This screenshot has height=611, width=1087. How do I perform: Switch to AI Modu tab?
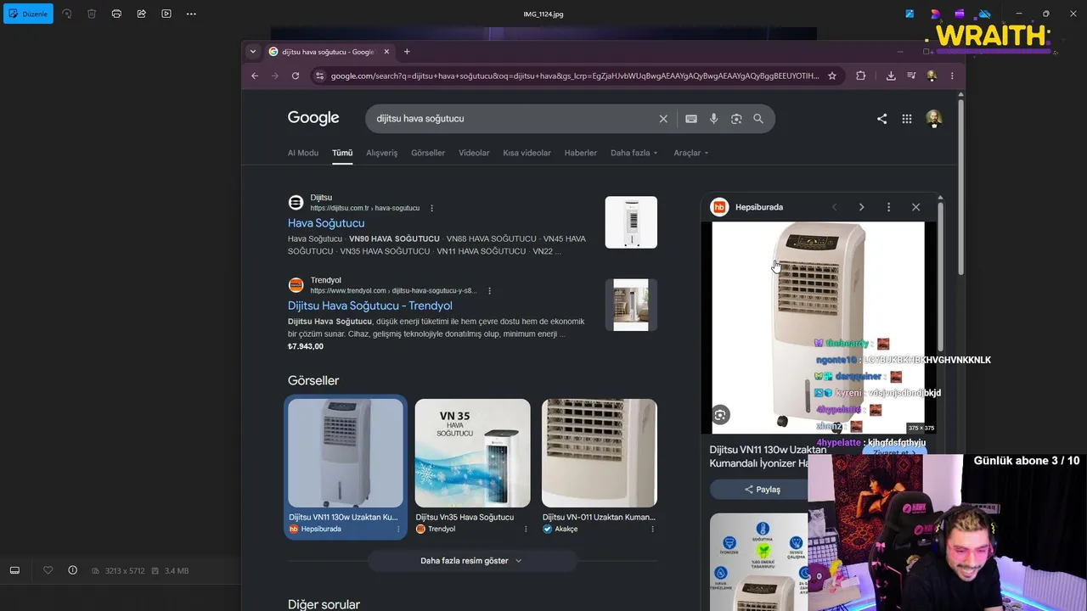[303, 153]
